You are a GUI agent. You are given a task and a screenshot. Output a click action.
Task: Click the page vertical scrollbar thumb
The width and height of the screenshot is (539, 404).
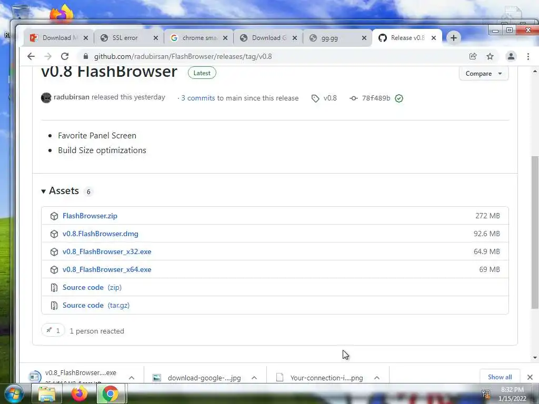[535, 232]
